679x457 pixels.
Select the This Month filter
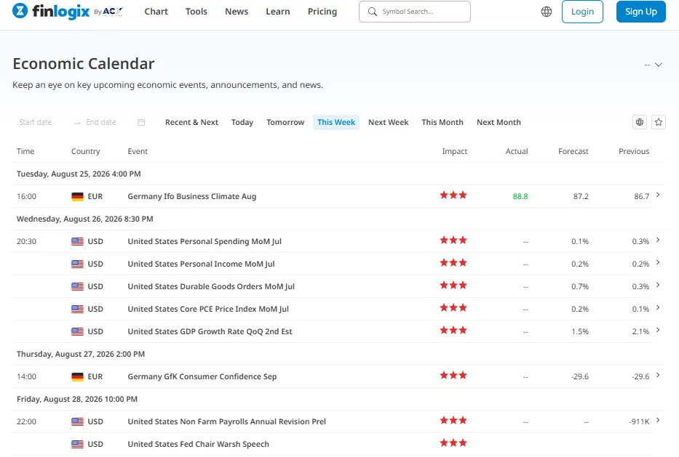[x=442, y=122]
